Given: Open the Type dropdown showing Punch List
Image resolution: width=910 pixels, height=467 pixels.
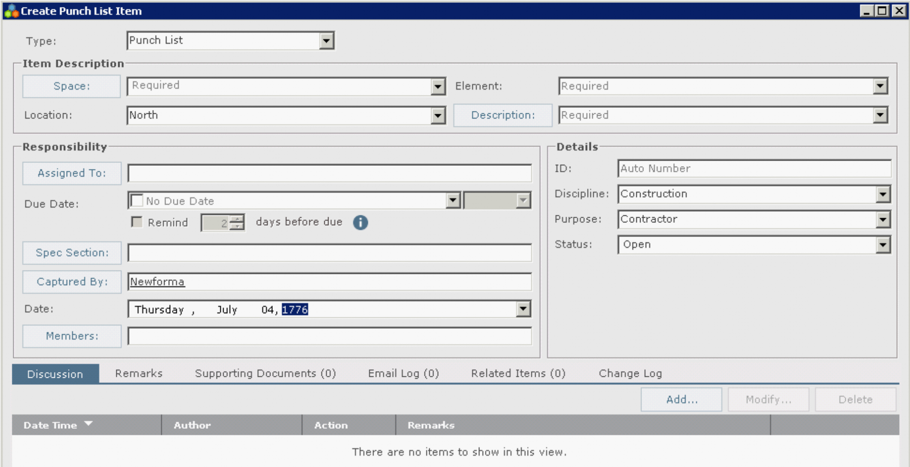Looking at the screenshot, I should [x=326, y=41].
